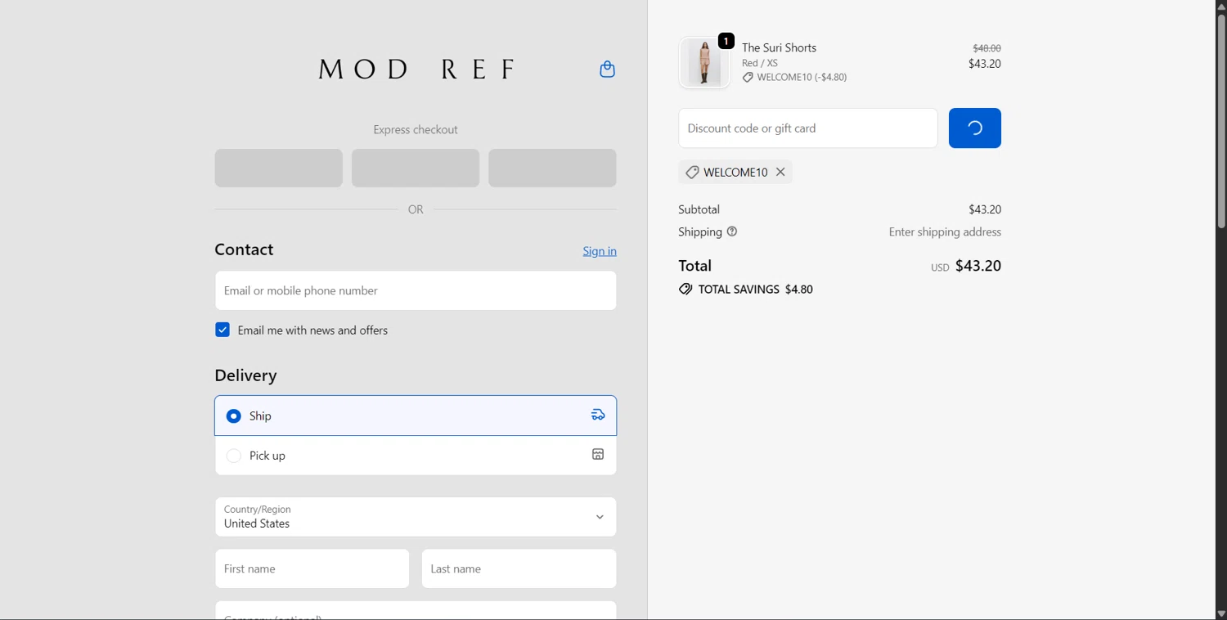The image size is (1227, 620).
Task: Click the Enter shipping address text
Action: click(945, 232)
